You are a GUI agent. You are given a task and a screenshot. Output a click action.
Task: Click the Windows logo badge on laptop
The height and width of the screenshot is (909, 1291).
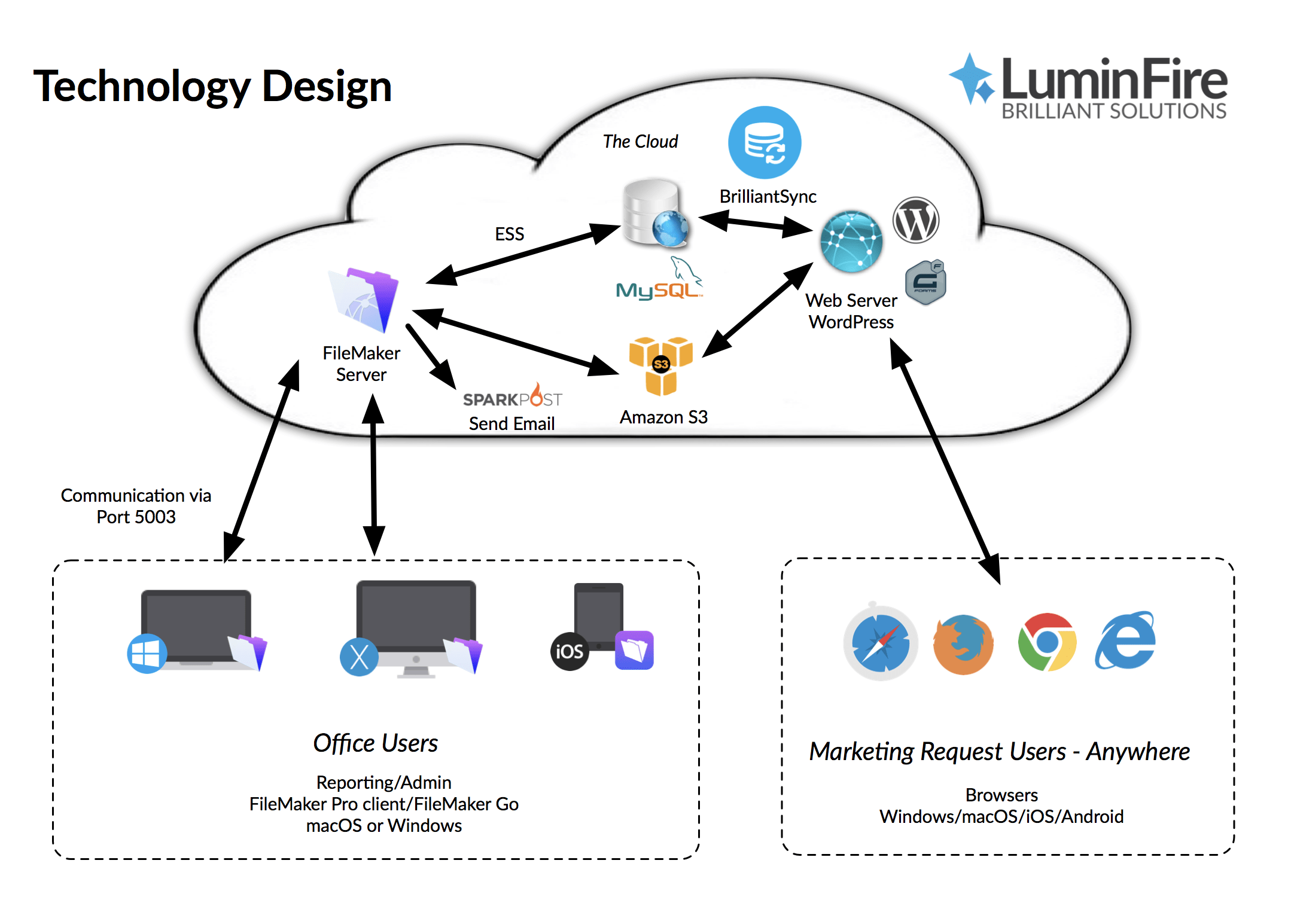coord(147,654)
